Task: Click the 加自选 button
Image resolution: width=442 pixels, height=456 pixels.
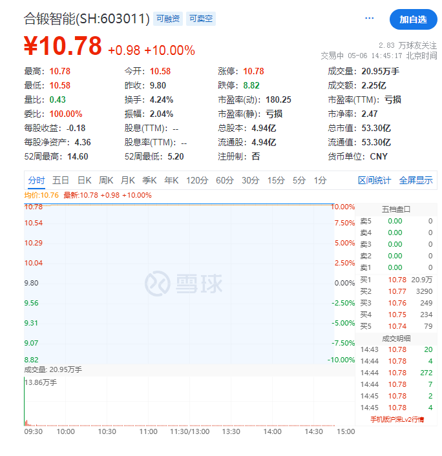Action: click(x=413, y=19)
